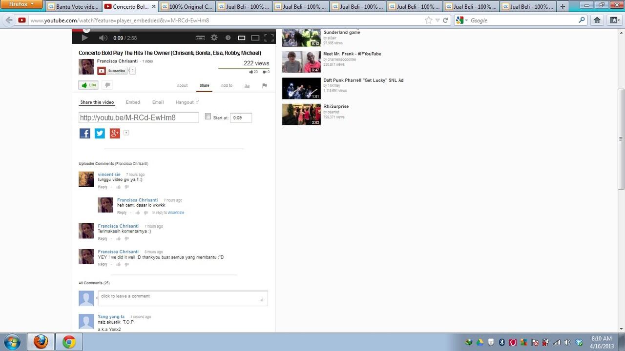Open the About tab
Screen dimensions: 625x351
(x=182, y=85)
